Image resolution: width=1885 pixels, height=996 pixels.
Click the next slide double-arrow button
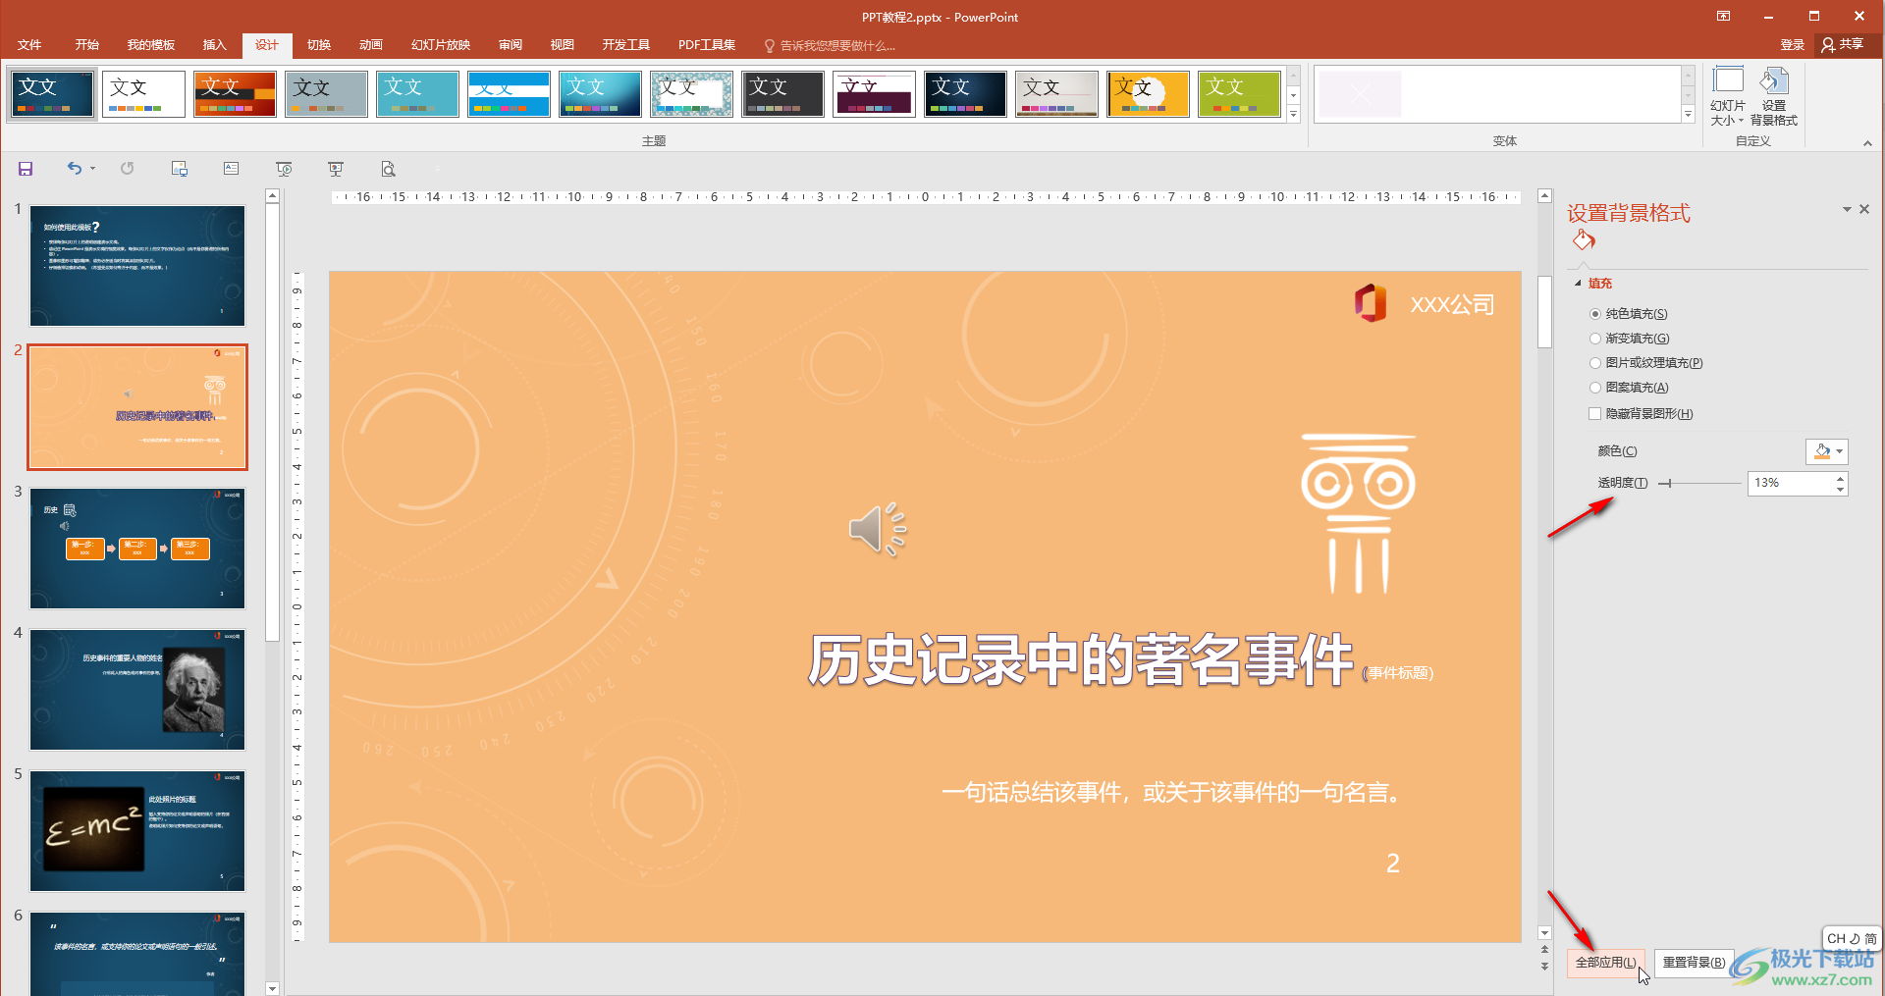[1544, 967]
